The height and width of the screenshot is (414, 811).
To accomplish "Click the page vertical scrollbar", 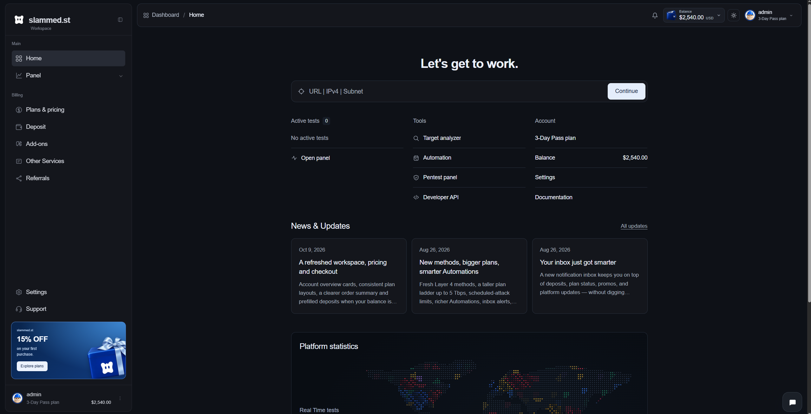I will pos(809,152).
